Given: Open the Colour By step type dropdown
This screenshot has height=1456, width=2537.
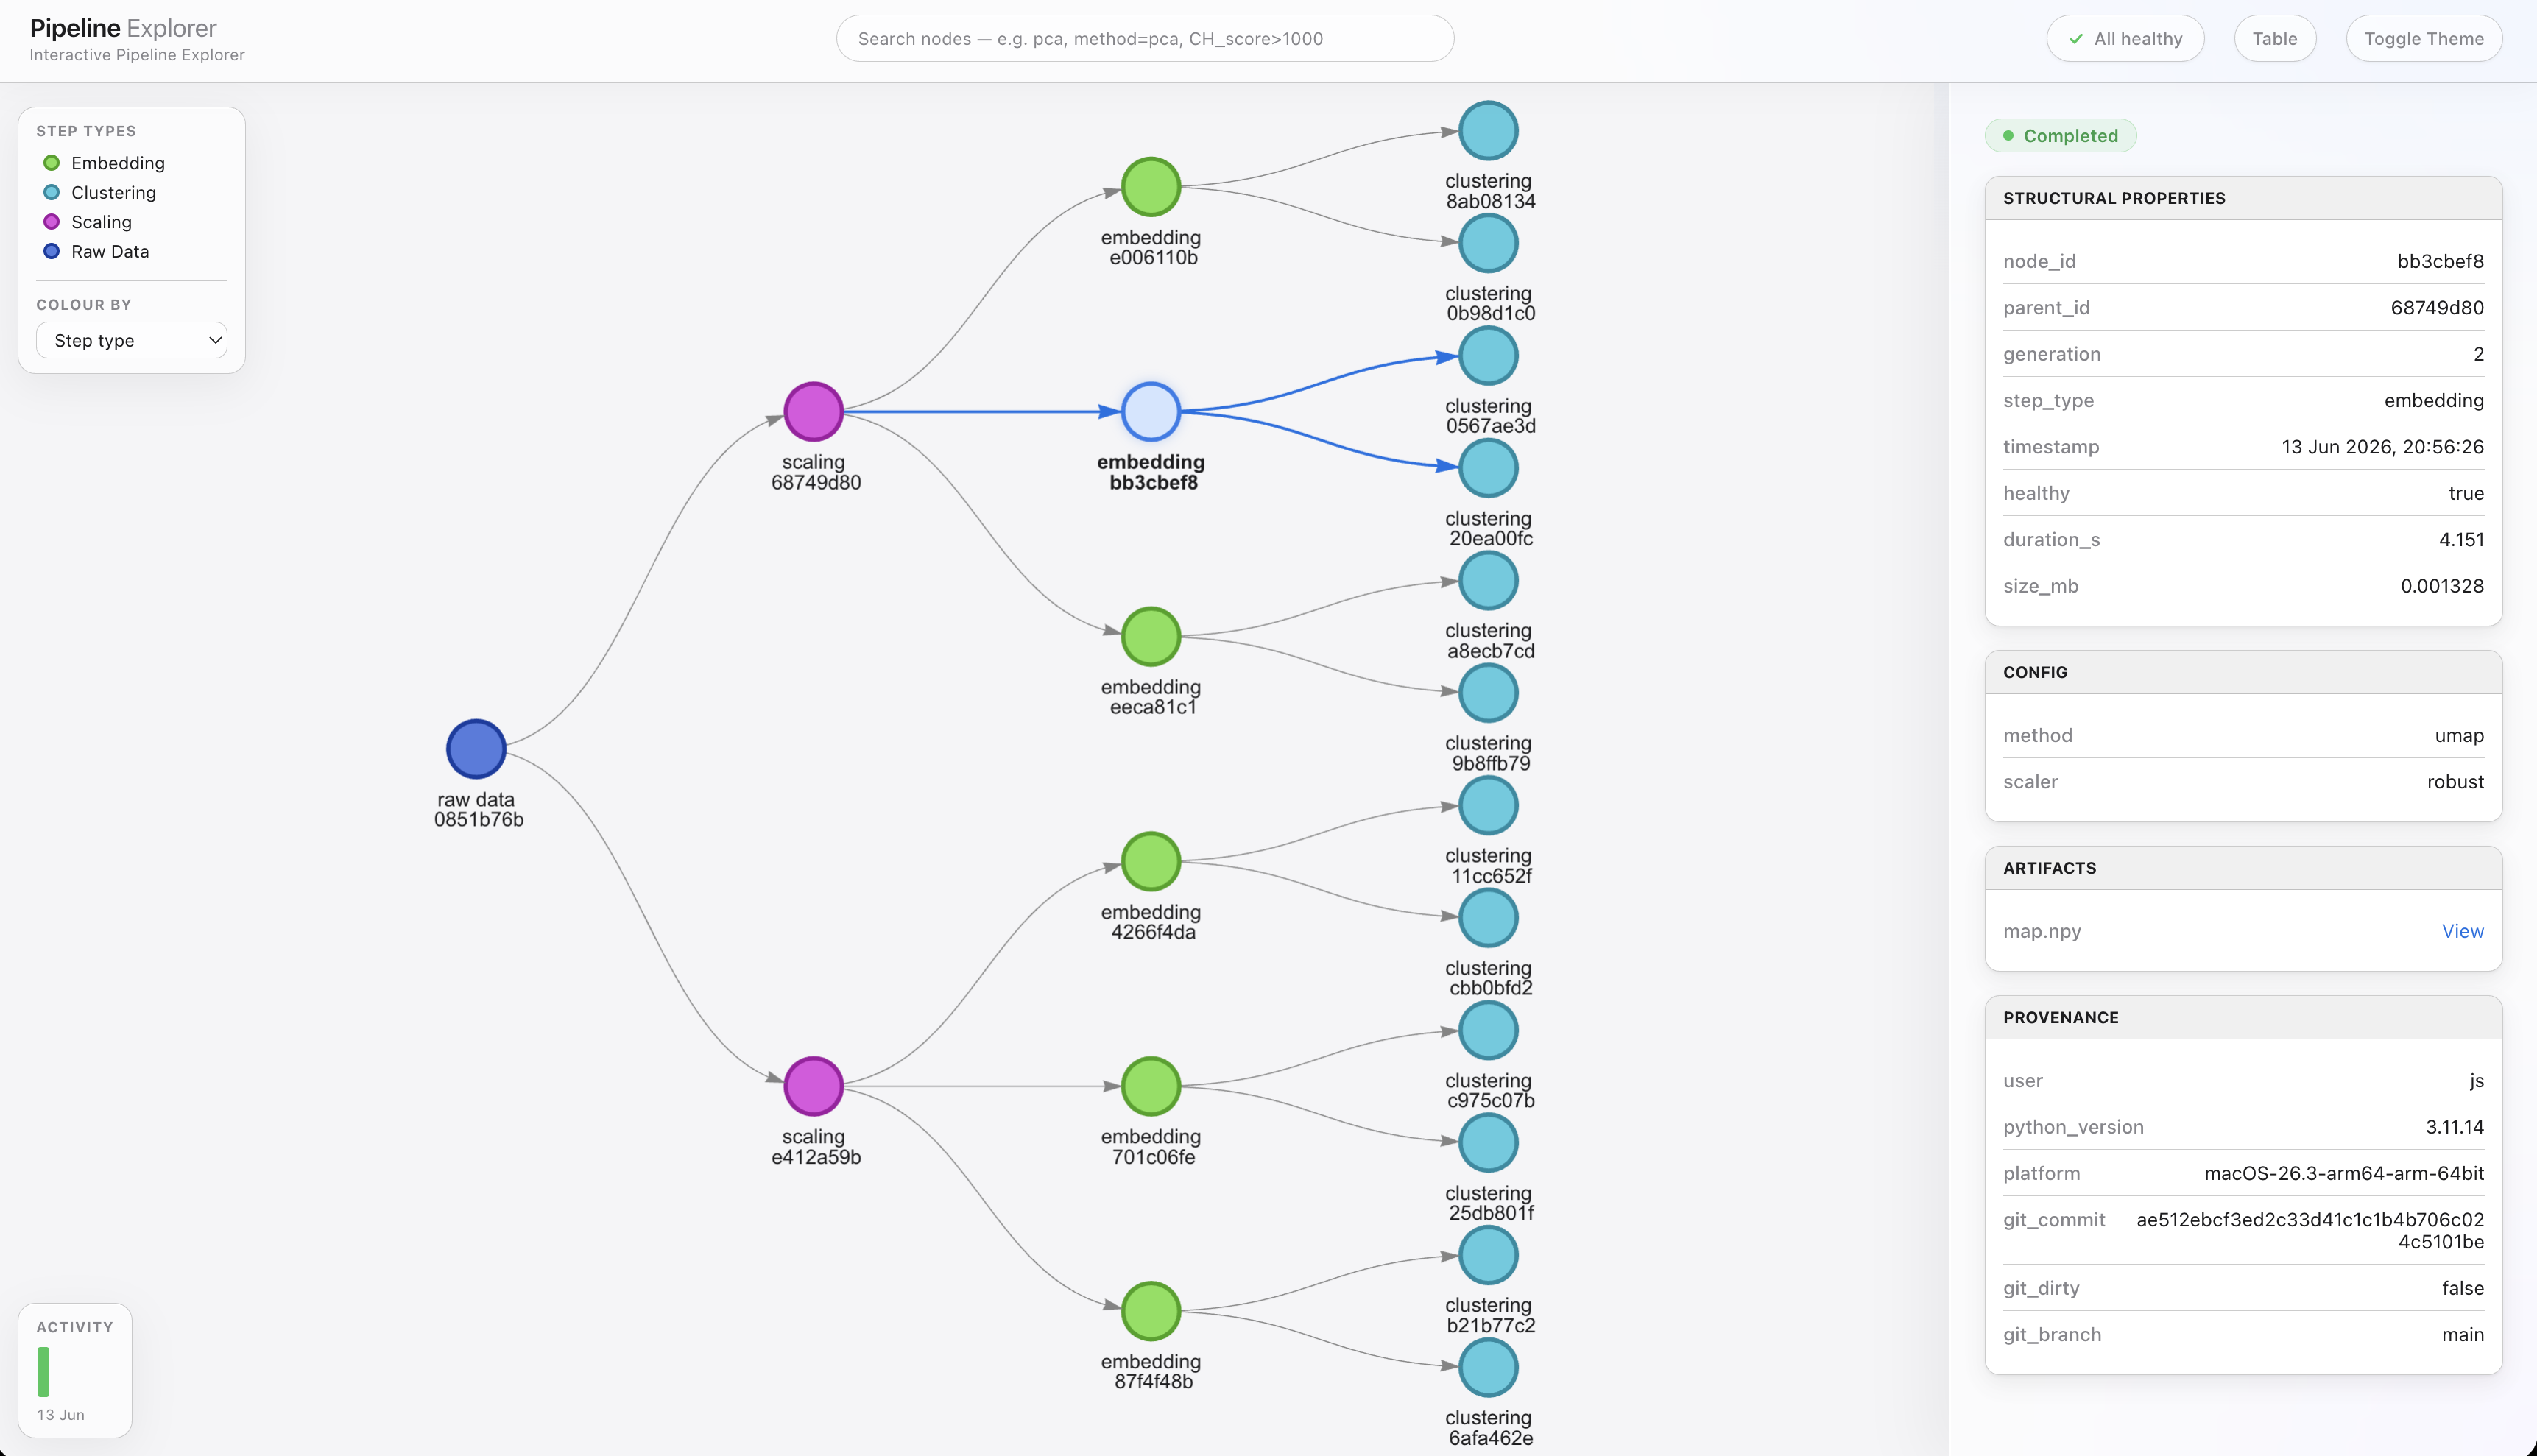Looking at the screenshot, I should [132, 340].
